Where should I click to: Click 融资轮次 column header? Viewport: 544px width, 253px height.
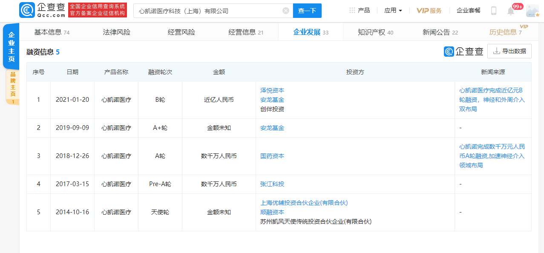[160, 72]
